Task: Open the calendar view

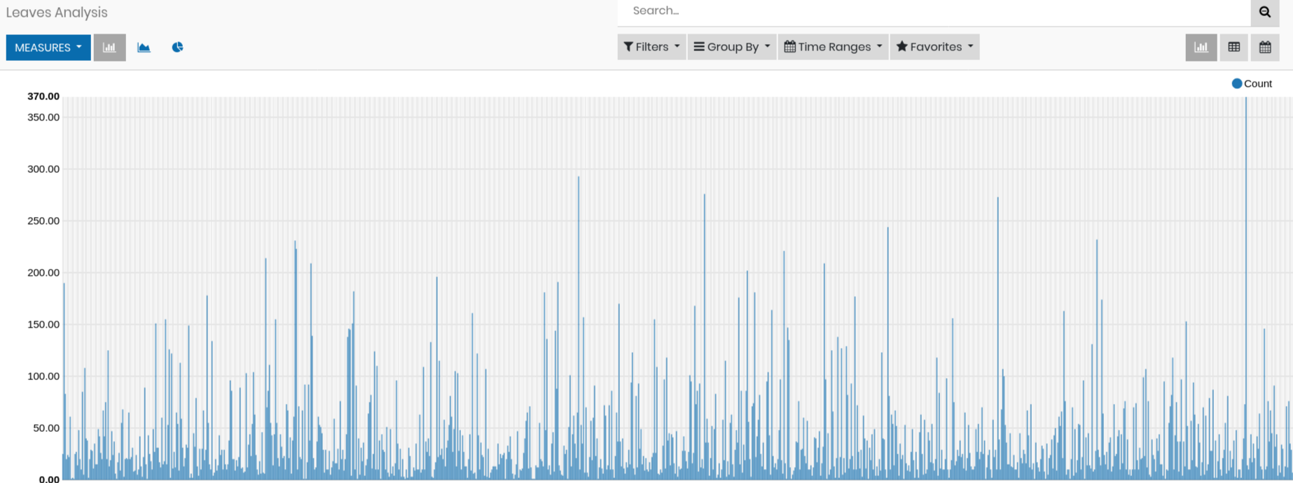Action: tap(1264, 48)
